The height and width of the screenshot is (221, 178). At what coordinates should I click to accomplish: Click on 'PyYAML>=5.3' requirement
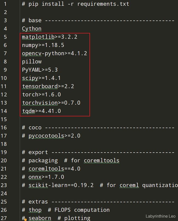point(40,70)
